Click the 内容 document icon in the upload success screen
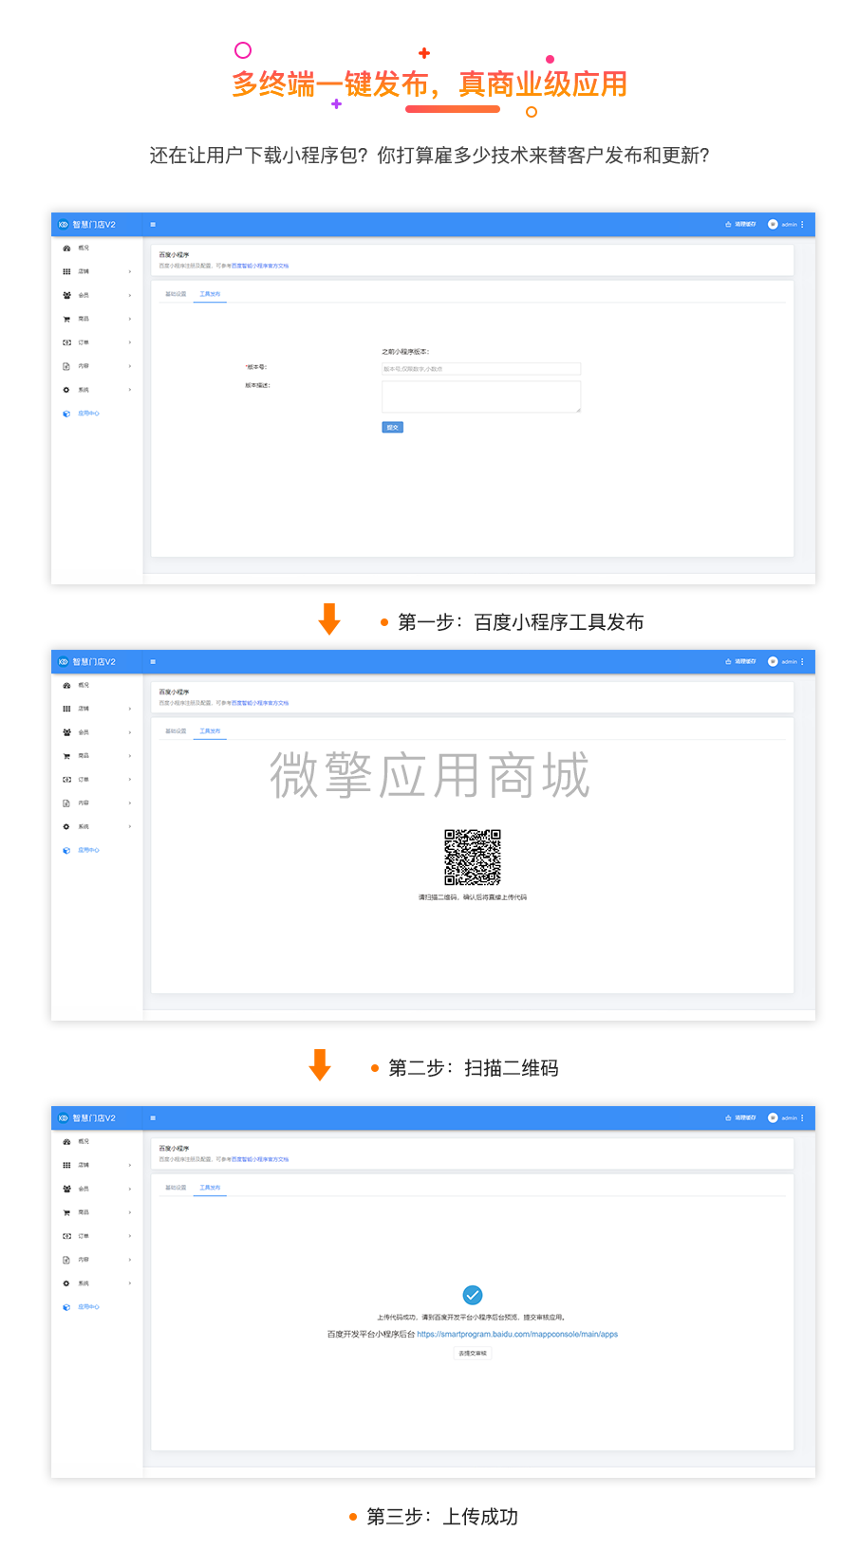This screenshot has height=1550, width=859. [x=66, y=1260]
